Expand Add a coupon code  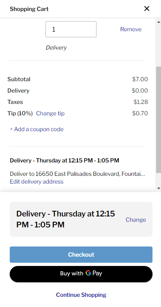pos(37,129)
